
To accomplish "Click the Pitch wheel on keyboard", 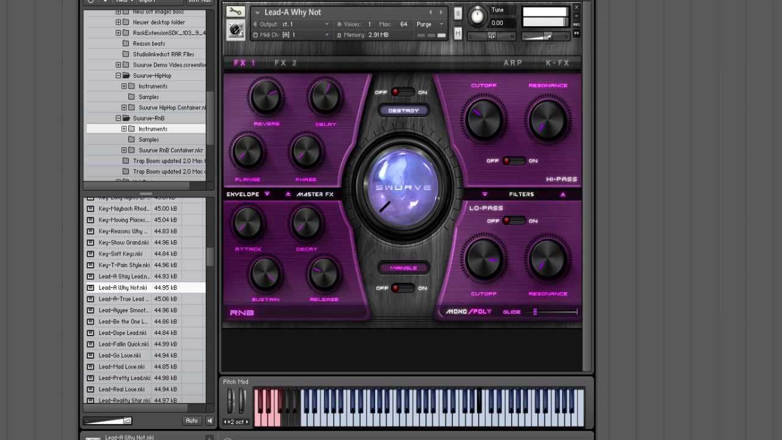I will (x=230, y=402).
